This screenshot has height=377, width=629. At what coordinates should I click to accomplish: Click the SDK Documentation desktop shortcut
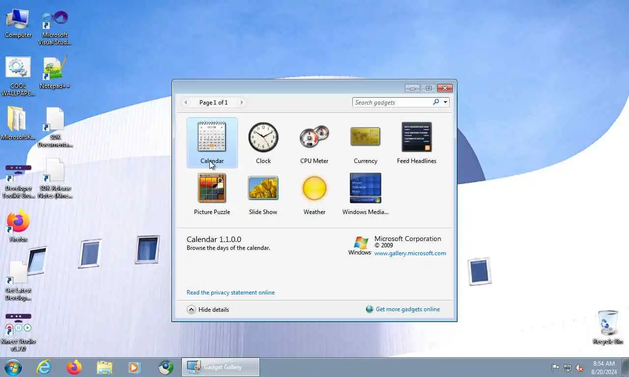click(x=55, y=128)
